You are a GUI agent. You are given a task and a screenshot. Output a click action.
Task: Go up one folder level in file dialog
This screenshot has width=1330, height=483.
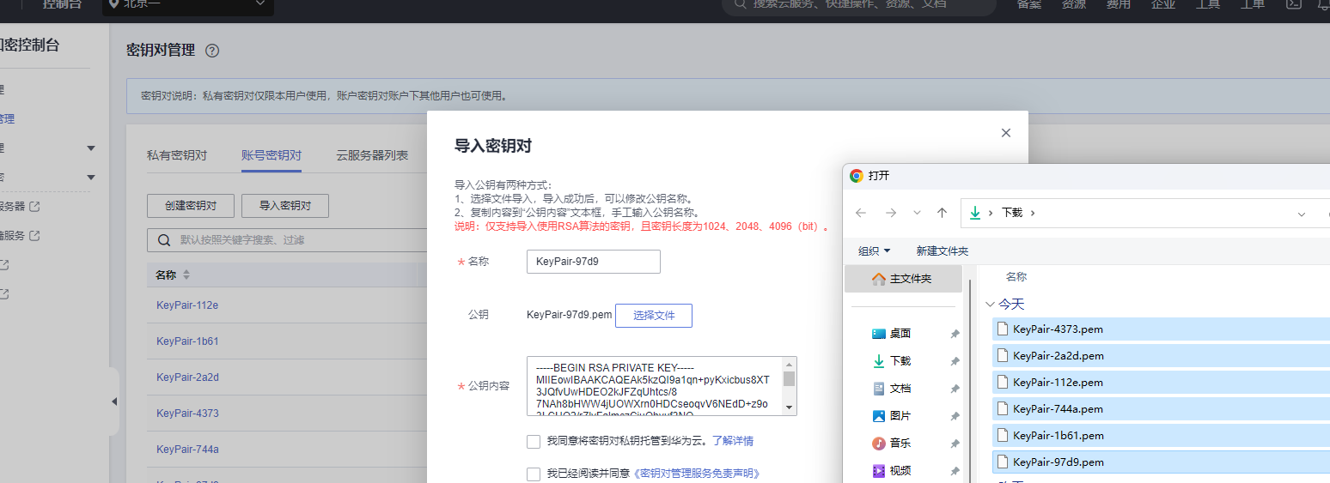942,213
